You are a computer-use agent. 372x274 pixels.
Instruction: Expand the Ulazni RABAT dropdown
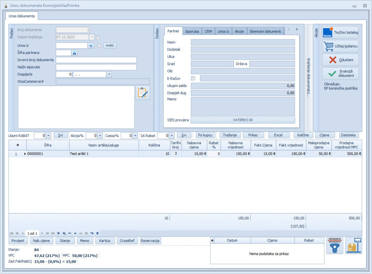[48, 135]
